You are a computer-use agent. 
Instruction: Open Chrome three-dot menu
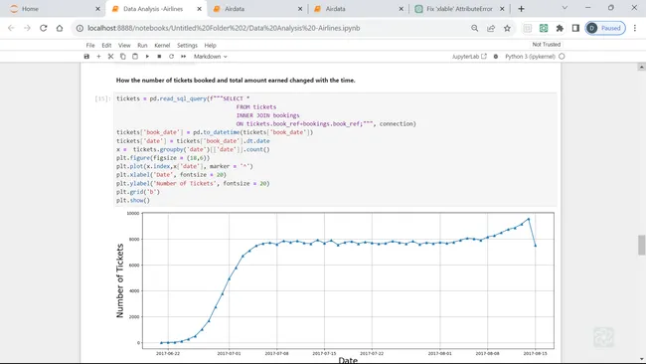635,28
